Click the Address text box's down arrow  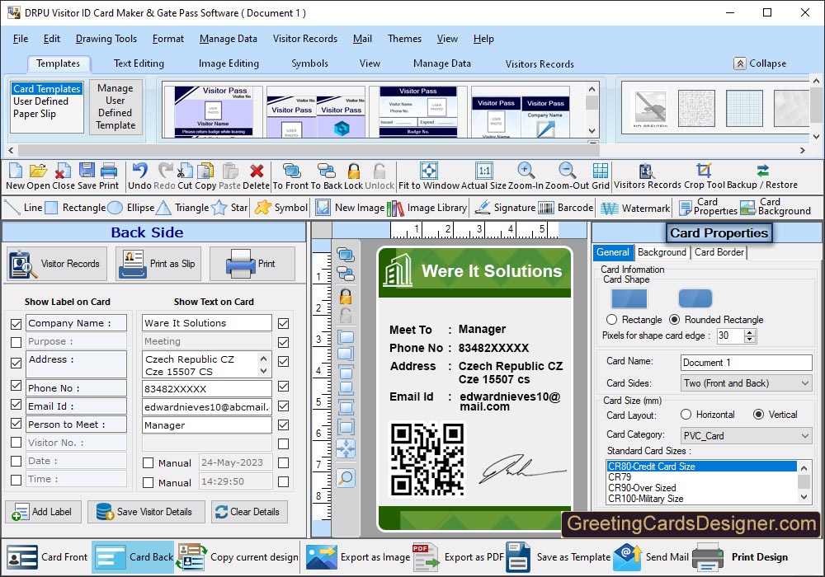(x=264, y=371)
